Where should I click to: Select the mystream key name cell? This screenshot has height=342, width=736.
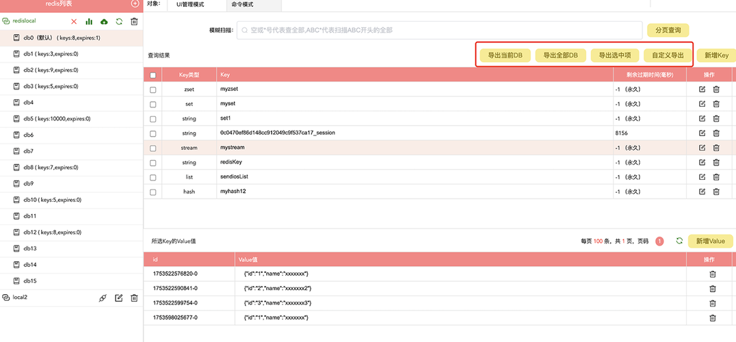[x=415, y=147]
